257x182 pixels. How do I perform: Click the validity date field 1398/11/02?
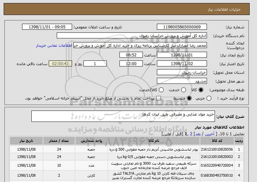coord(182,64)
